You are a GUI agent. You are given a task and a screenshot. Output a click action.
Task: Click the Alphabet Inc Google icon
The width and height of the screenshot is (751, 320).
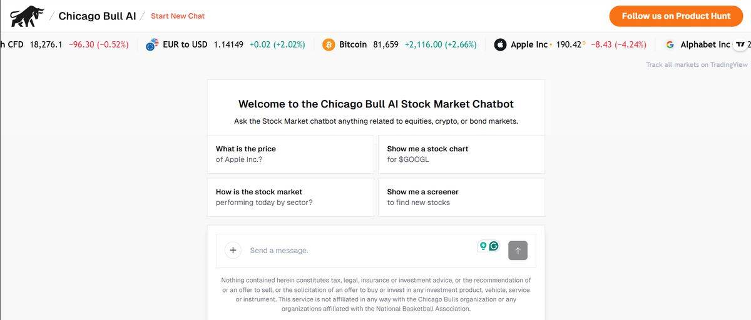670,45
